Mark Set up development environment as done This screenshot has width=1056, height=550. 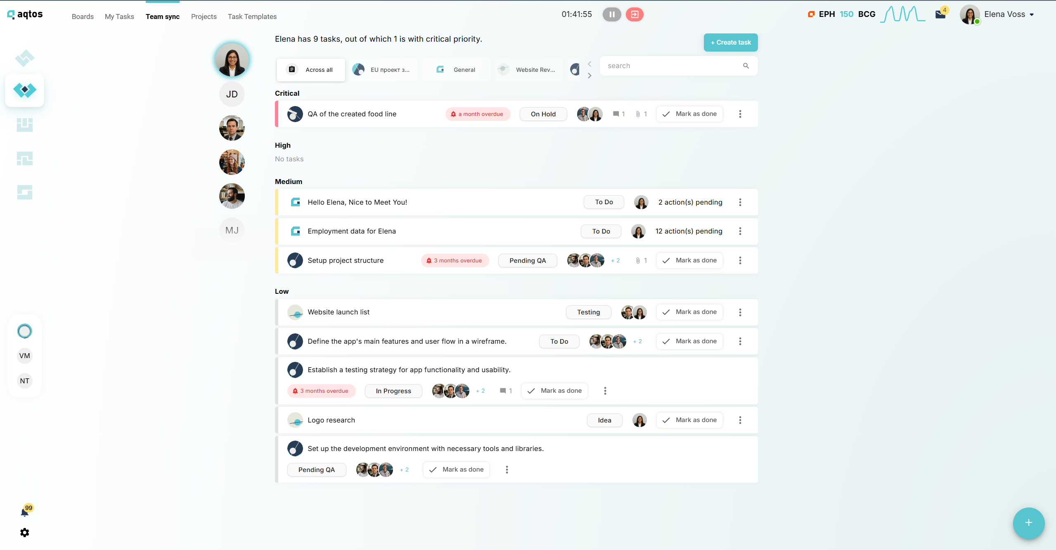point(456,470)
